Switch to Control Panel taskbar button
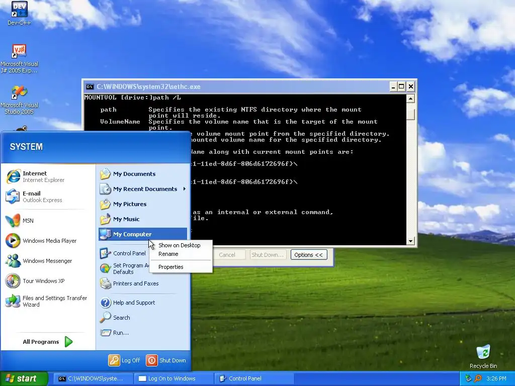515x386 pixels. (254, 378)
